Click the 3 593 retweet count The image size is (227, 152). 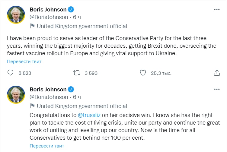[91, 73]
